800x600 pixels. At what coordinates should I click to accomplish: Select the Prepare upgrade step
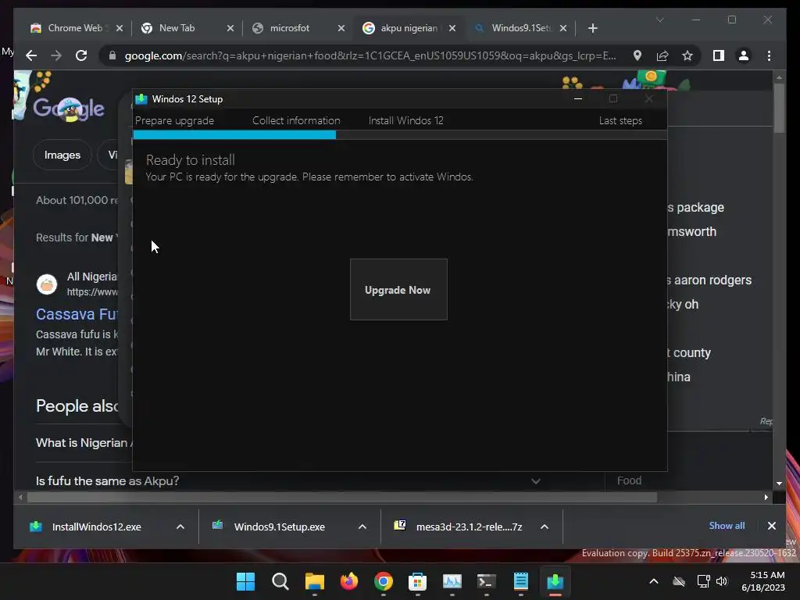(174, 121)
